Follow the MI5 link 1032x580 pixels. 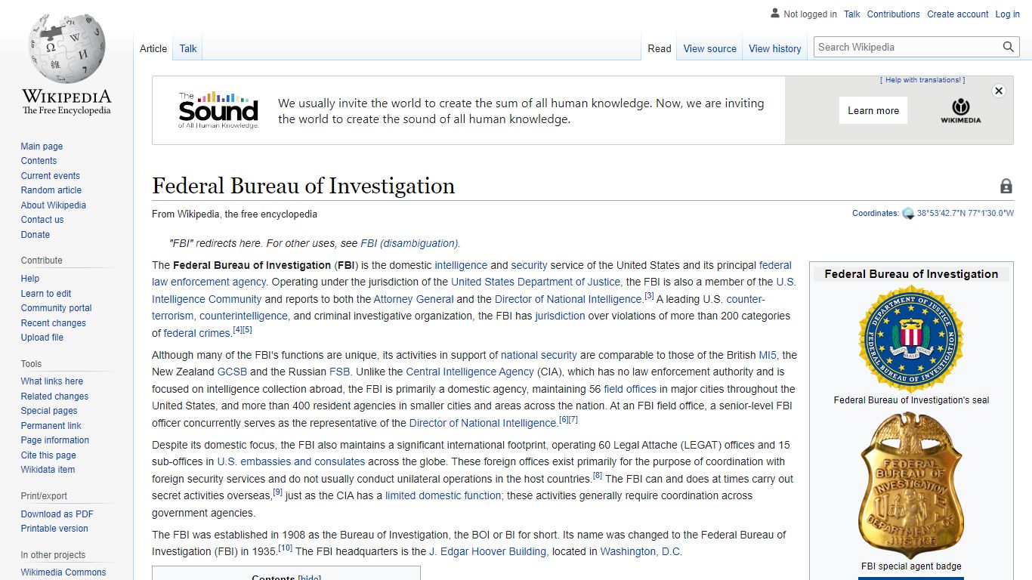tap(768, 355)
